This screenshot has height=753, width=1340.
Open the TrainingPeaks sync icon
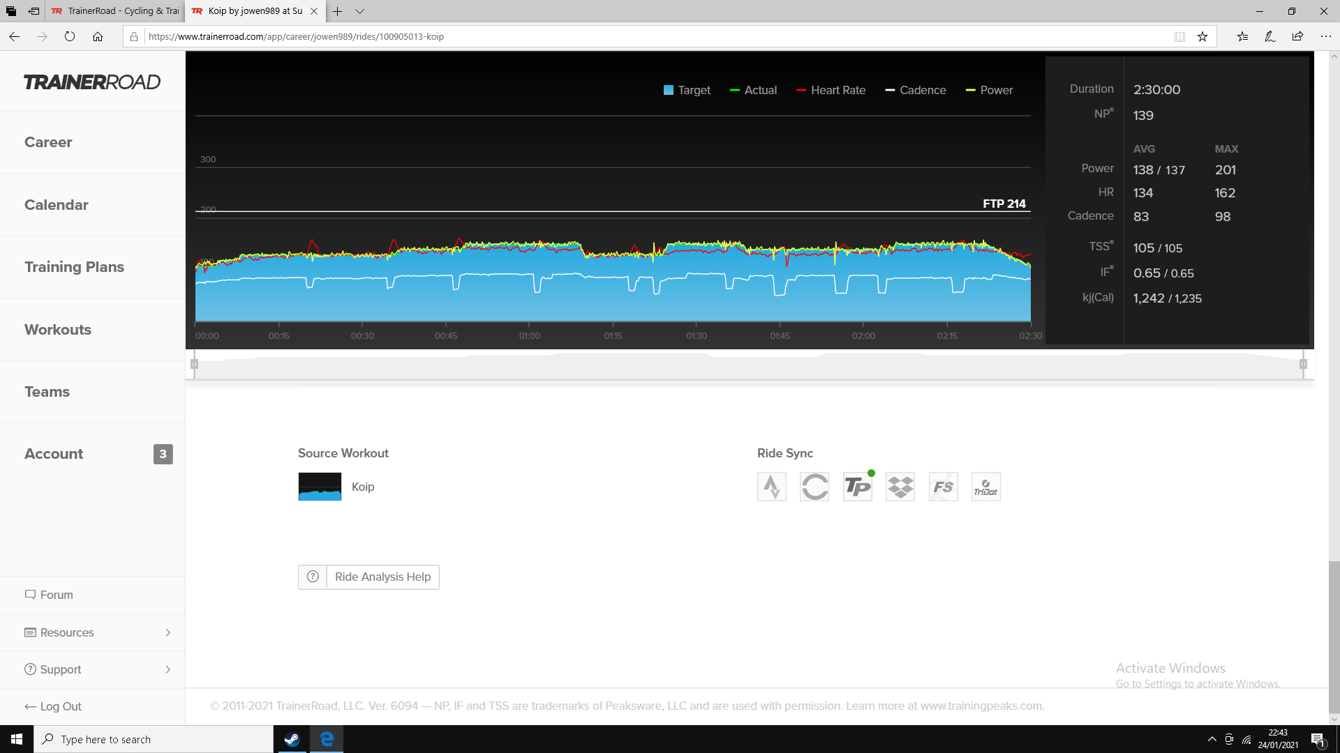click(x=857, y=487)
